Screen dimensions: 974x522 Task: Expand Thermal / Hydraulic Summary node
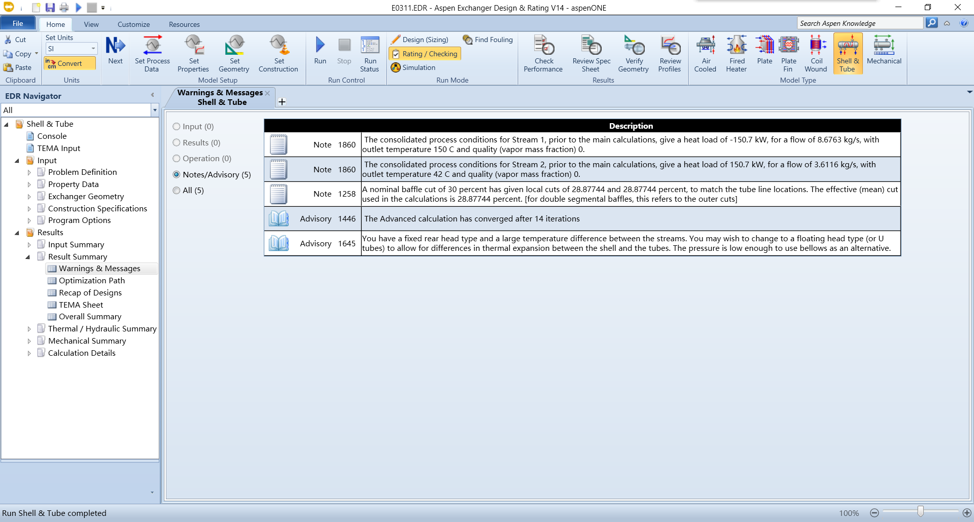29,329
